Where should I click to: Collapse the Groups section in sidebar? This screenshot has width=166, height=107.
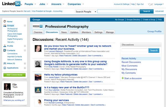25,26
